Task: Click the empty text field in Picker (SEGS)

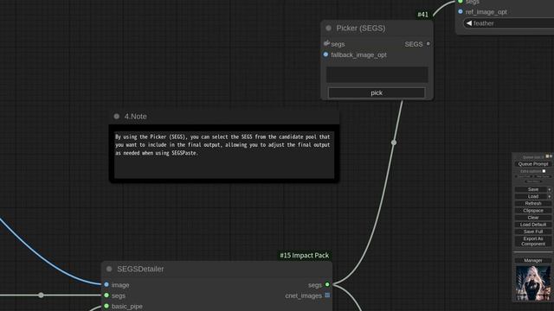Action: [377, 74]
